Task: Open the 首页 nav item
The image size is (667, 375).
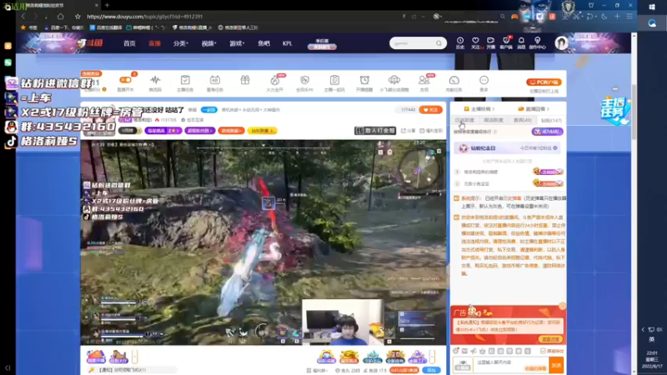Action: (x=129, y=43)
